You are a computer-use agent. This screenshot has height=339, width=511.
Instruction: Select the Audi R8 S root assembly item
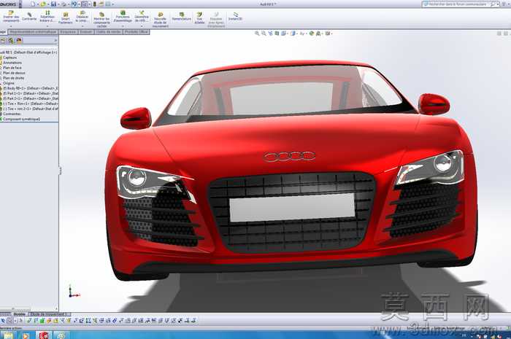(28, 52)
